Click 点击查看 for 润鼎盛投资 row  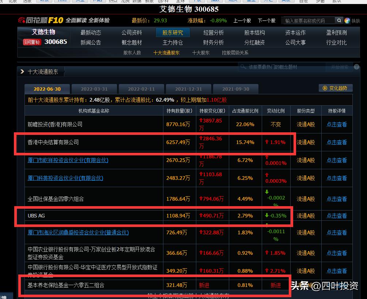coord(337,232)
